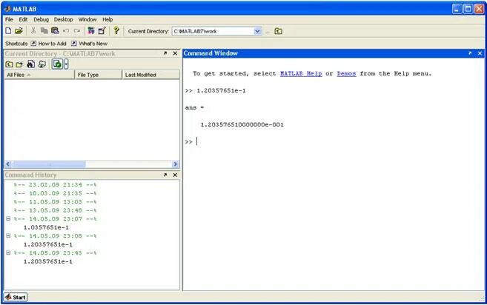487x305 pixels.
Task: Expand the Current Directory path dropdown
Action: (257, 31)
